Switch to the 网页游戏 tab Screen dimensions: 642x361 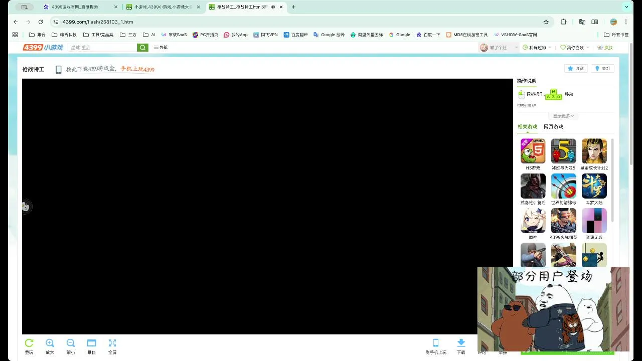click(x=553, y=127)
